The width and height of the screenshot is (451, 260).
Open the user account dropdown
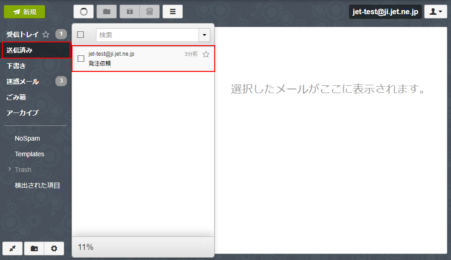(435, 12)
